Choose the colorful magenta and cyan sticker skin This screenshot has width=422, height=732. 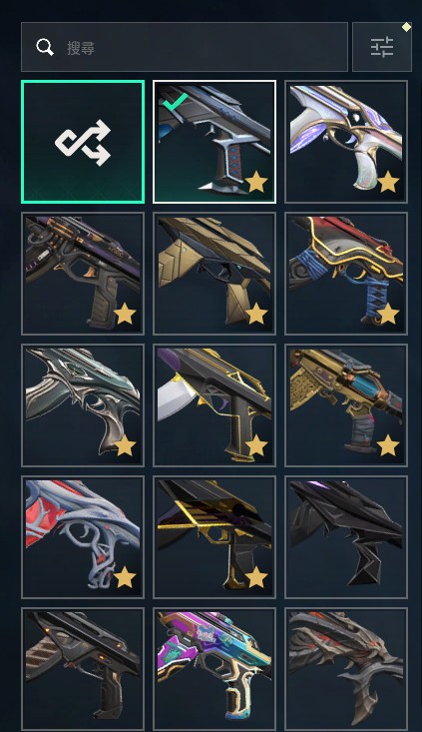tap(214, 669)
